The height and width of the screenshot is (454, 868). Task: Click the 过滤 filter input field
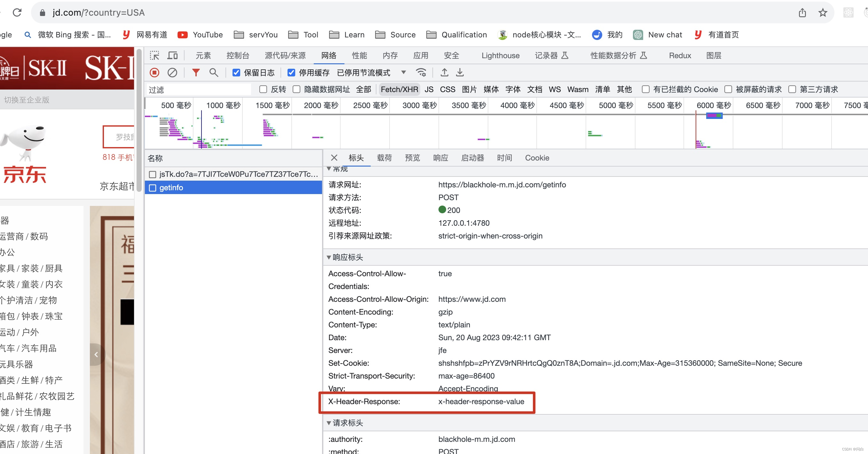click(199, 89)
